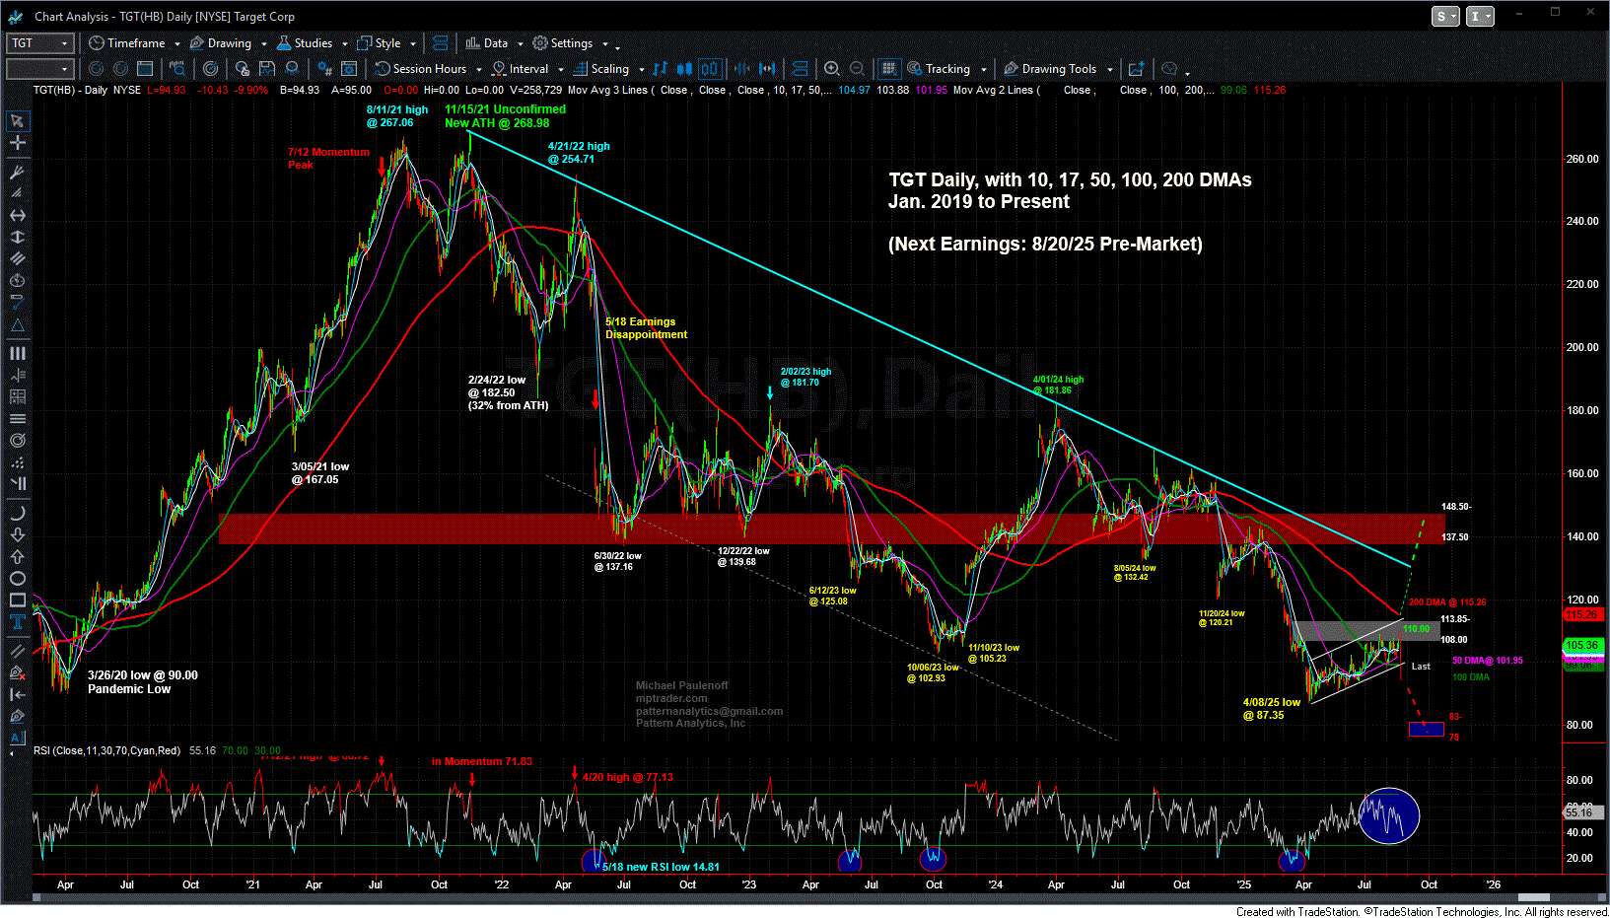
Task: Expand the Interval dropdown arrow
Action: (x=561, y=70)
